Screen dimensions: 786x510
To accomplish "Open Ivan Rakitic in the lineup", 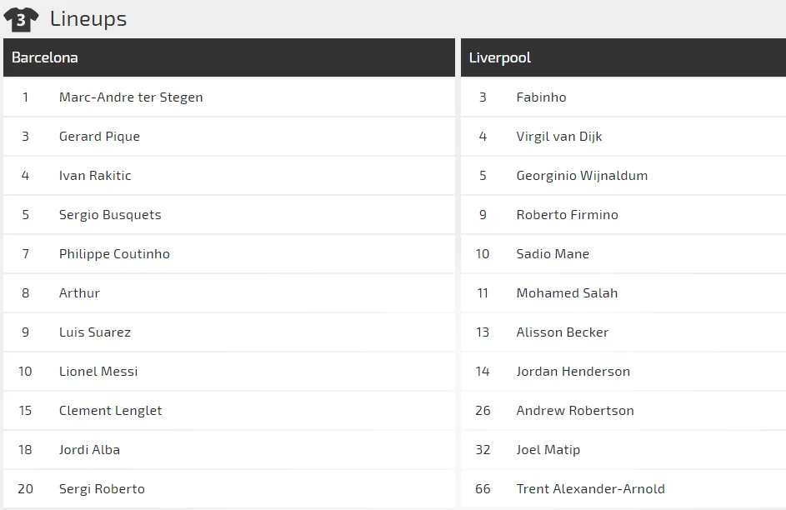I will pos(95,175).
